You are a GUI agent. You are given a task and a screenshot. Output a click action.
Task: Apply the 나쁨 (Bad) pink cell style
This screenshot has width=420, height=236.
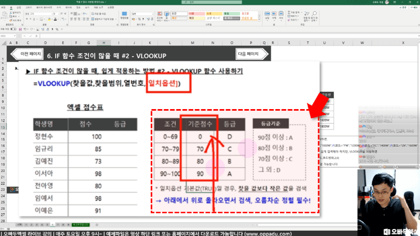[x=196, y=14]
